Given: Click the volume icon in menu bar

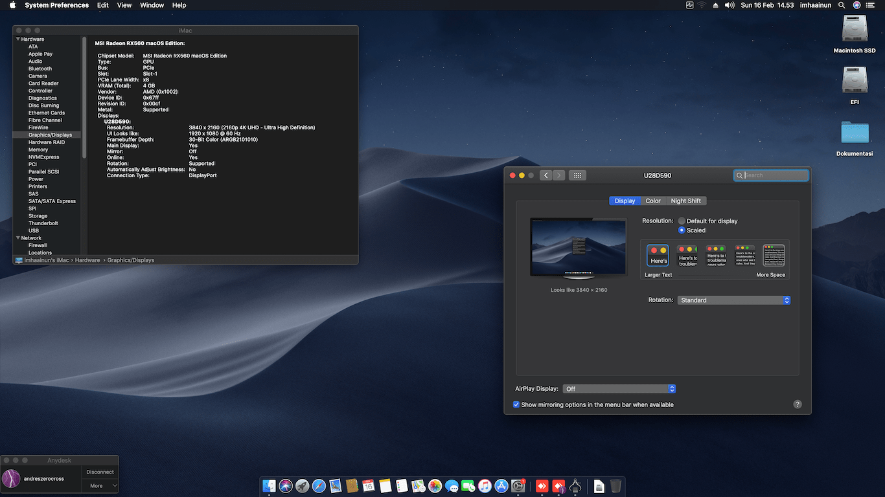Looking at the screenshot, I should point(730,5).
